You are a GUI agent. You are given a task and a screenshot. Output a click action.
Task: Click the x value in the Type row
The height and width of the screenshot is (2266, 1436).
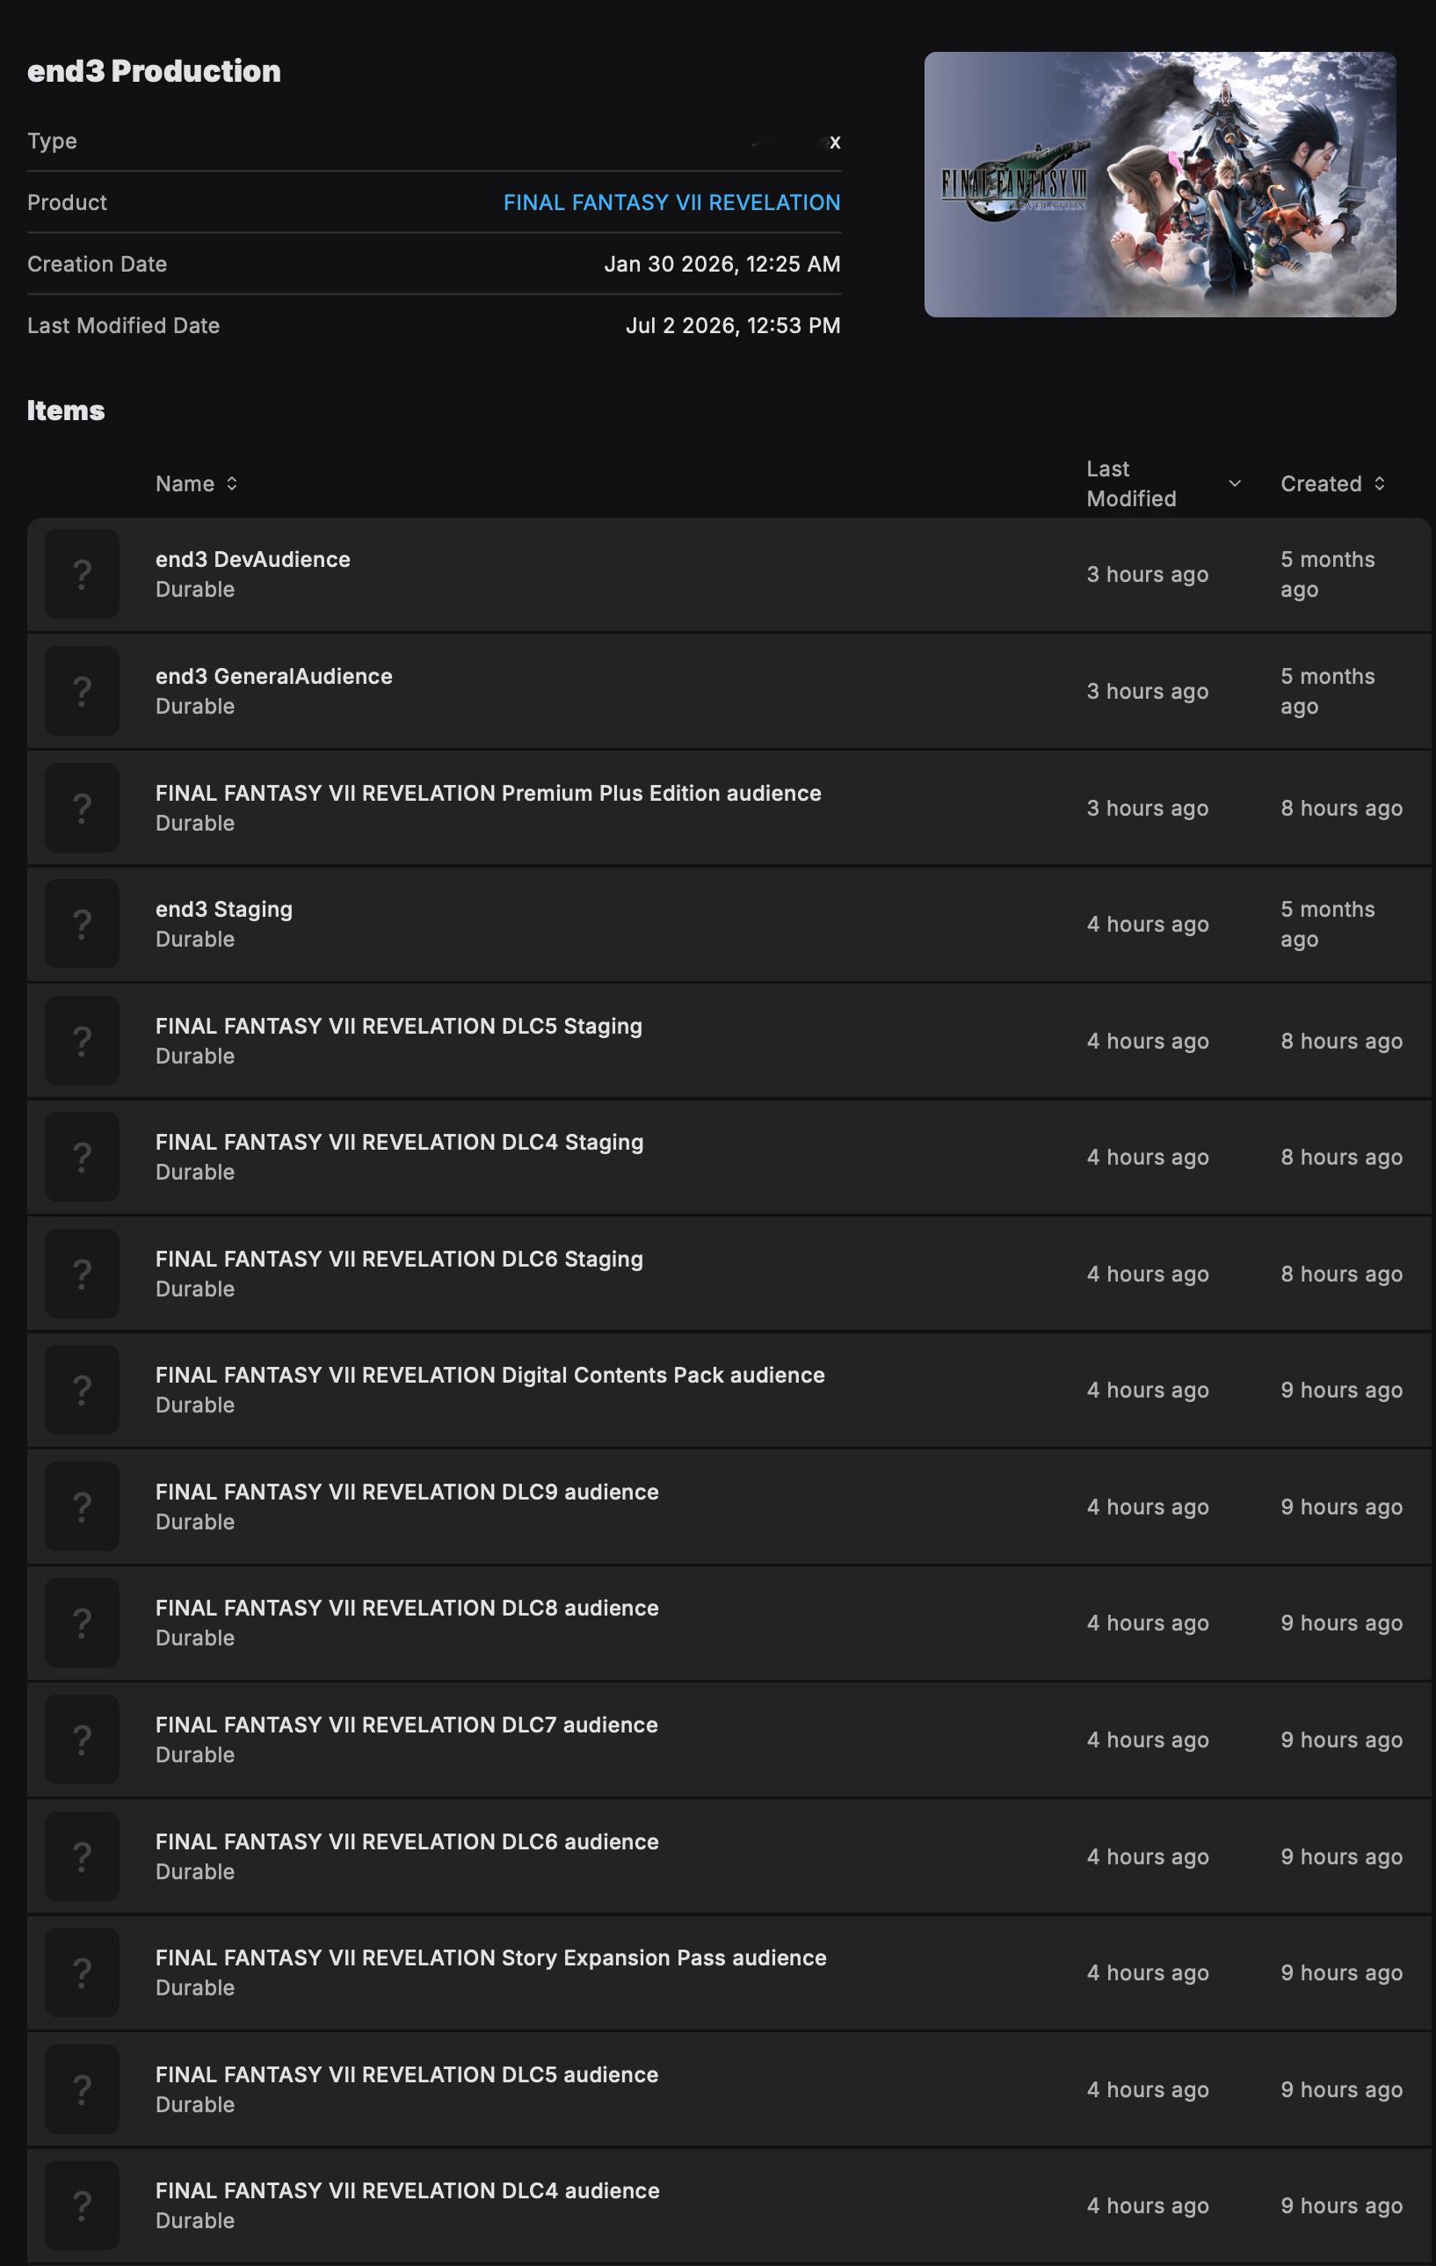[835, 142]
